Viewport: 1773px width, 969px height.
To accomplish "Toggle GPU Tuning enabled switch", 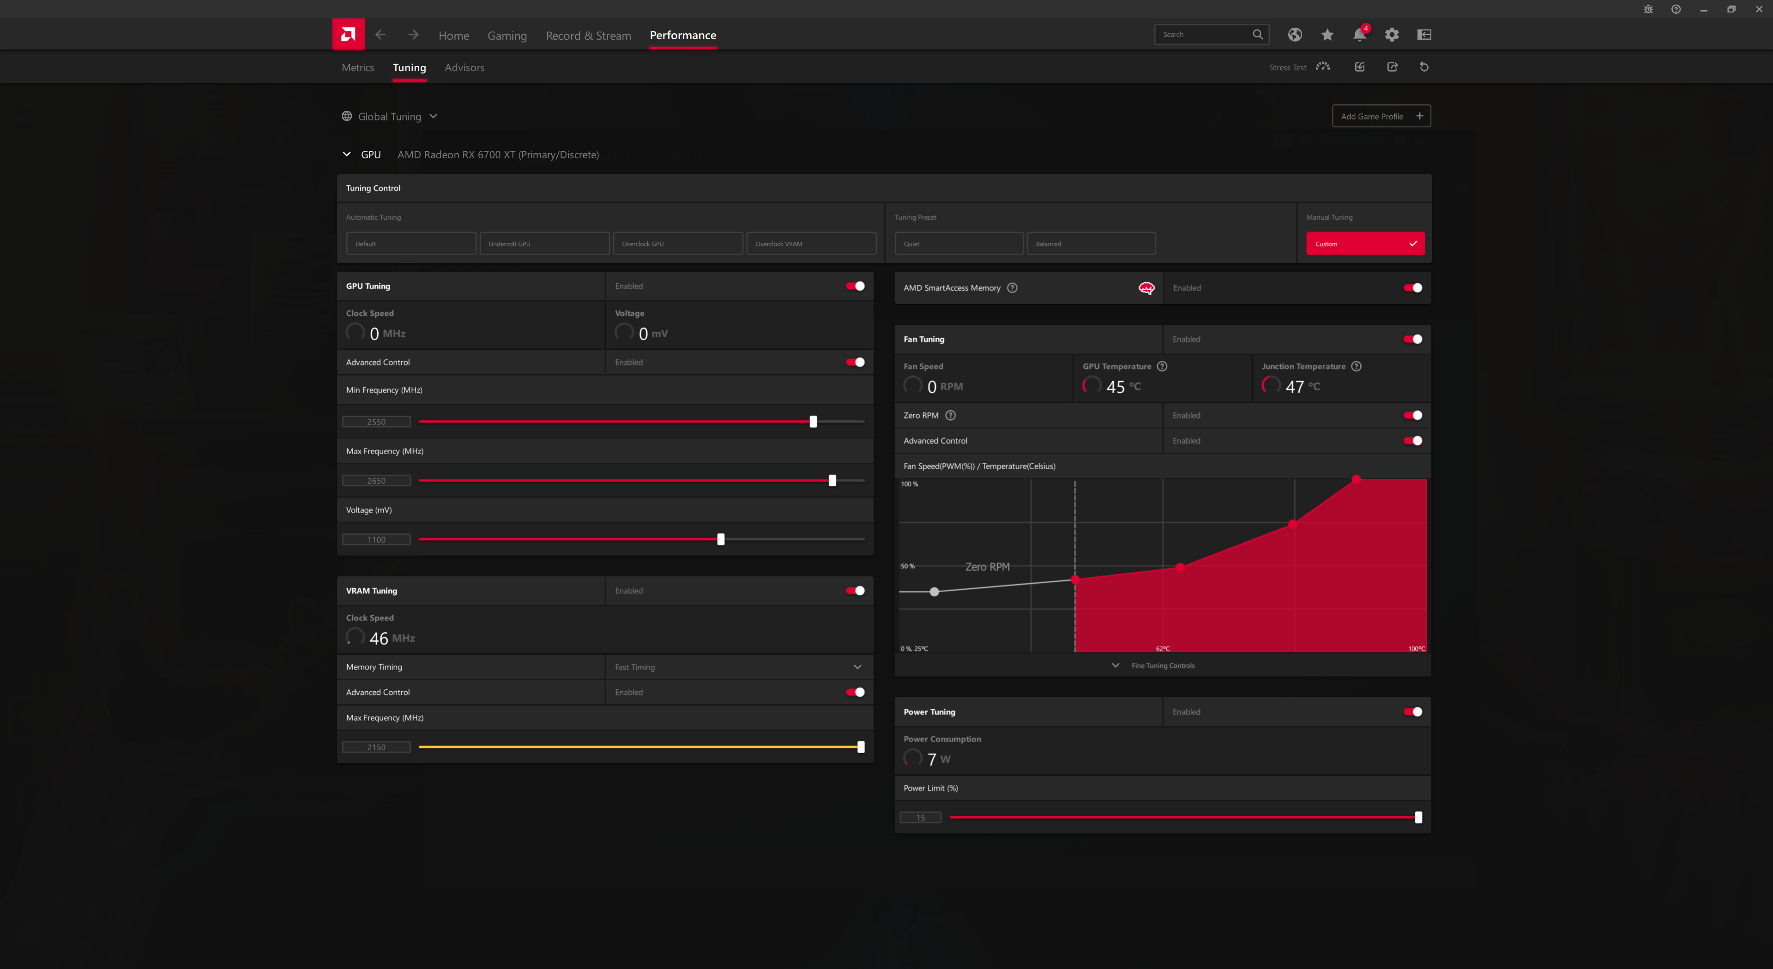I will [x=855, y=286].
